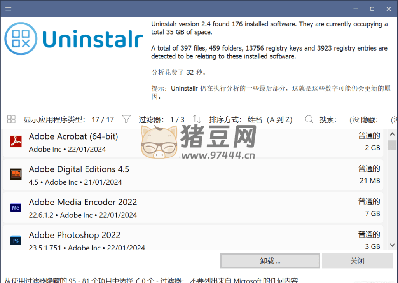Click the Uninstalr logo icon
Screen dimensions: 398x283
pyautogui.click(x=21, y=38)
